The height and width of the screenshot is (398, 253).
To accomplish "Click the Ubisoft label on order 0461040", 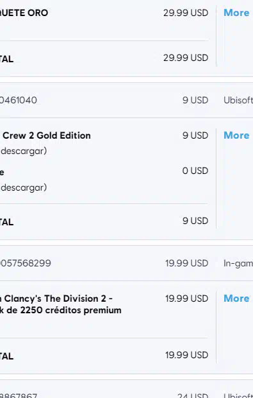I will 238,100.
